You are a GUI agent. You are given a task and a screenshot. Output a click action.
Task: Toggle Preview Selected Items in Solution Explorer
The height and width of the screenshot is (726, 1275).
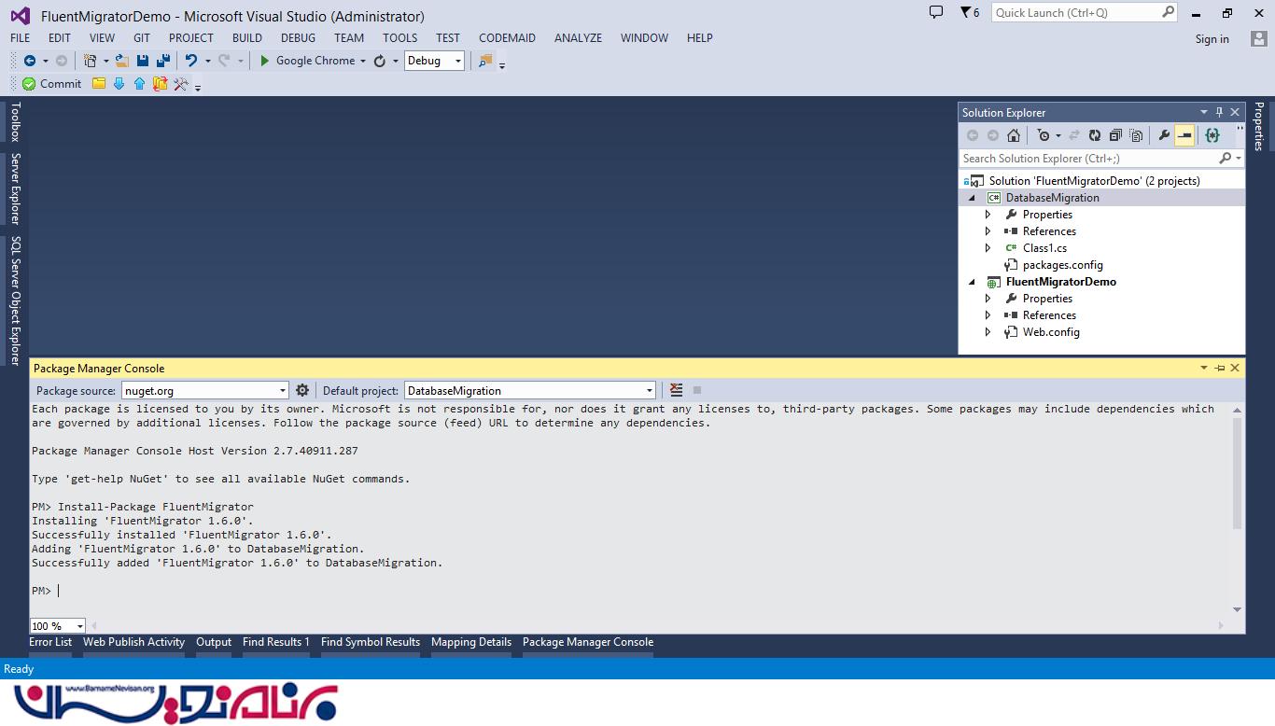pyautogui.click(x=1184, y=135)
